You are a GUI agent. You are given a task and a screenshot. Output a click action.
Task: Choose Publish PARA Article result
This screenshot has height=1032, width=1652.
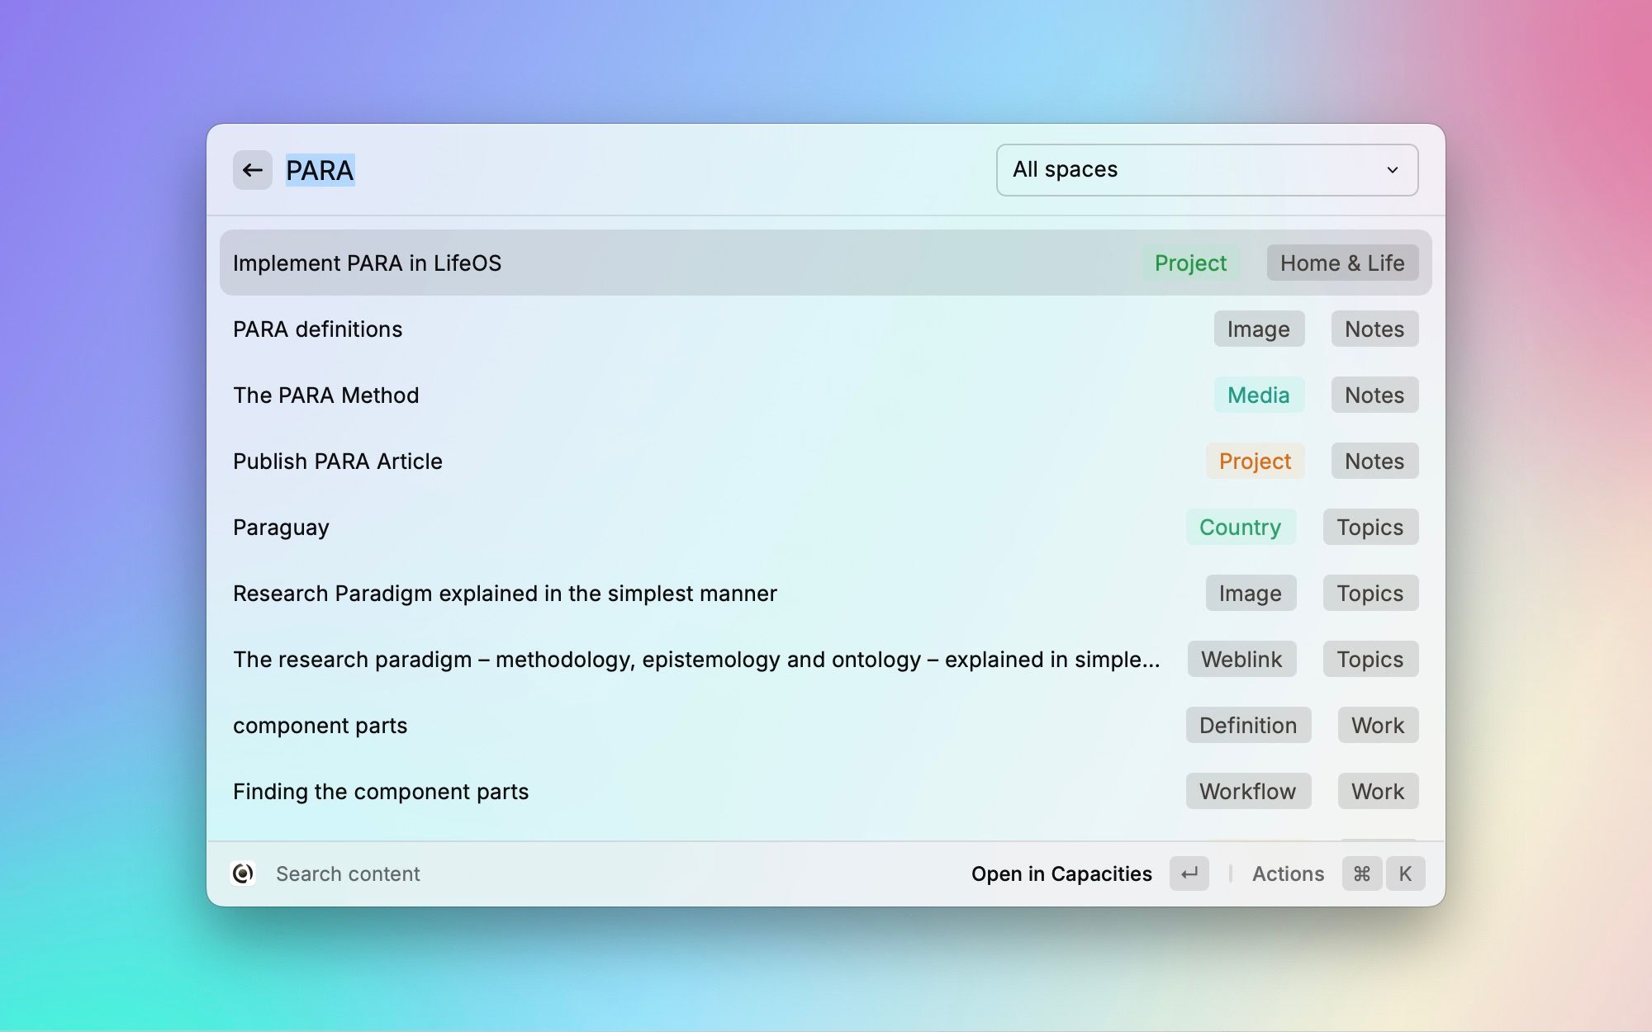coord(337,461)
